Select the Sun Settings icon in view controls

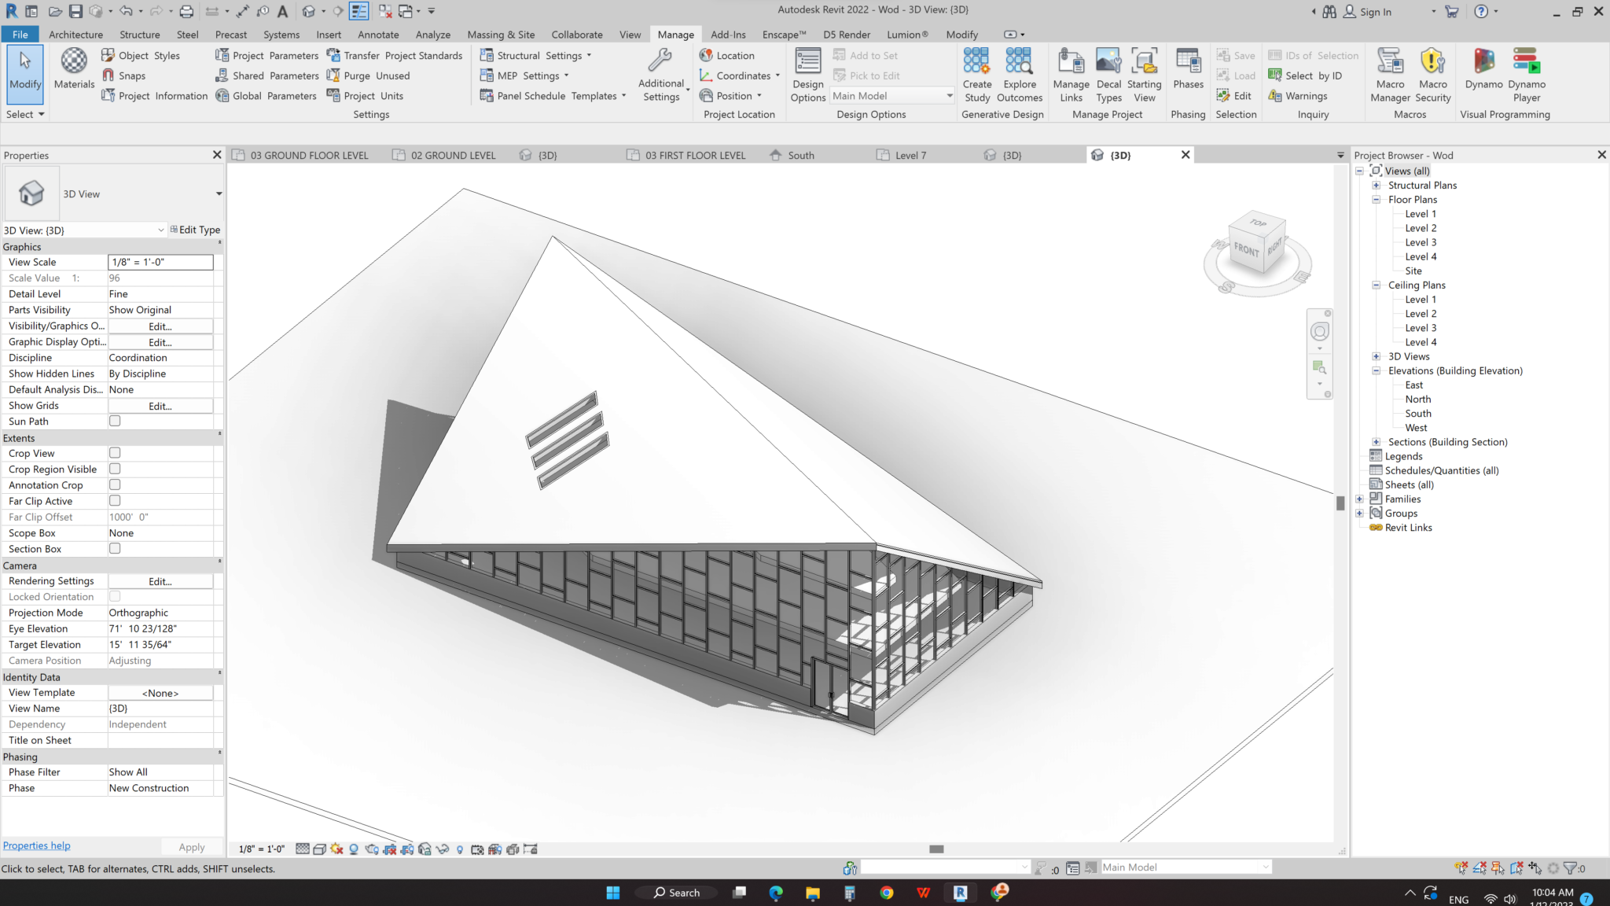click(336, 849)
